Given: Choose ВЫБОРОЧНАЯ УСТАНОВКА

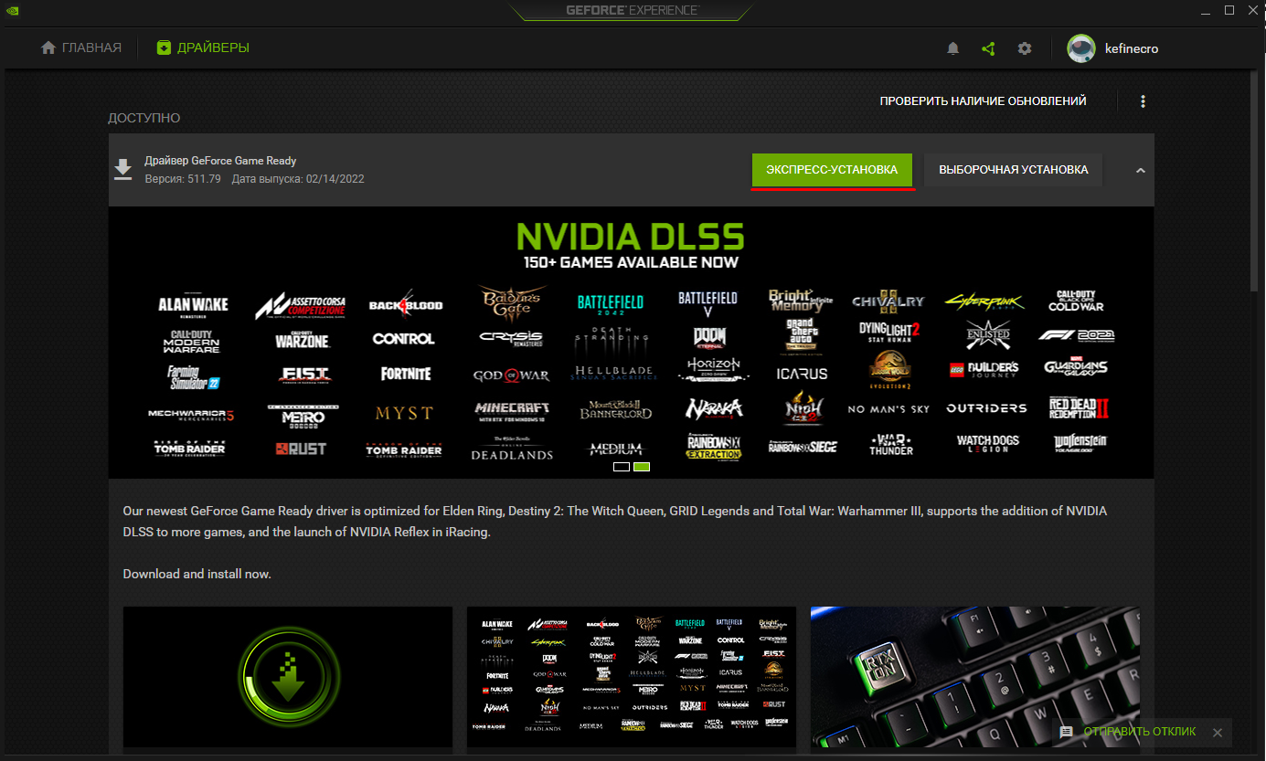Looking at the screenshot, I should click(x=1014, y=170).
